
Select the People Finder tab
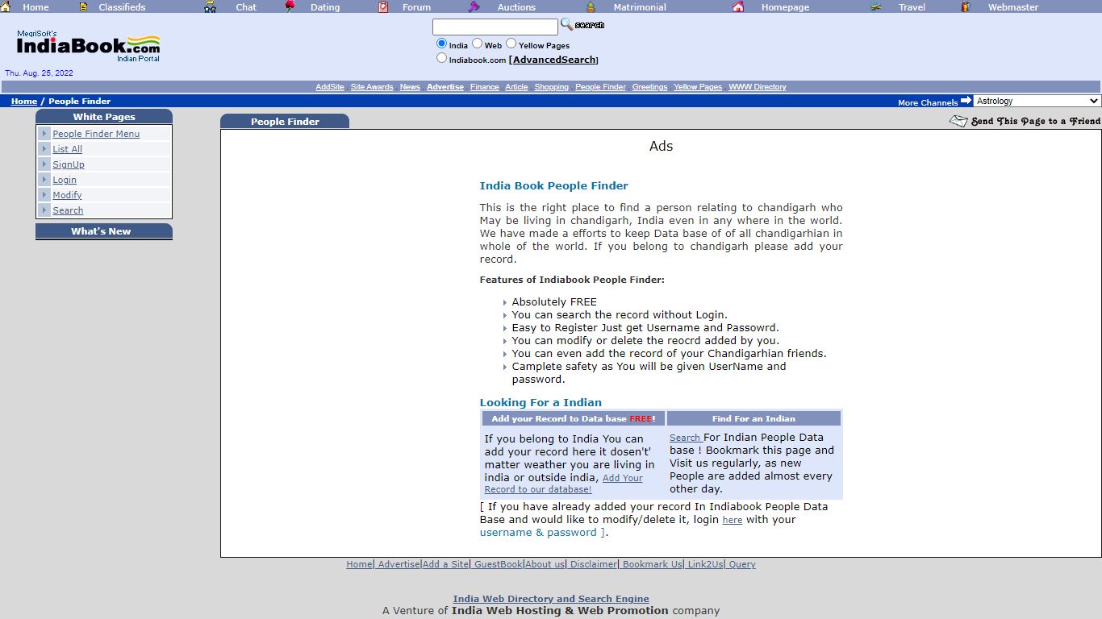[285, 122]
